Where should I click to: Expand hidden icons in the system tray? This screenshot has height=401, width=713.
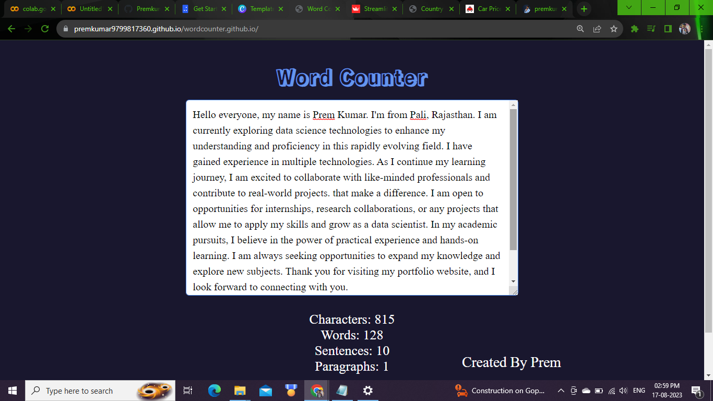click(560, 391)
